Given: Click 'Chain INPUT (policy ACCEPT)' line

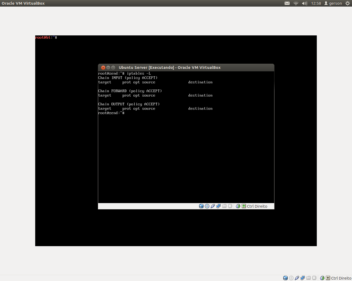Looking at the screenshot, I should point(128,78).
